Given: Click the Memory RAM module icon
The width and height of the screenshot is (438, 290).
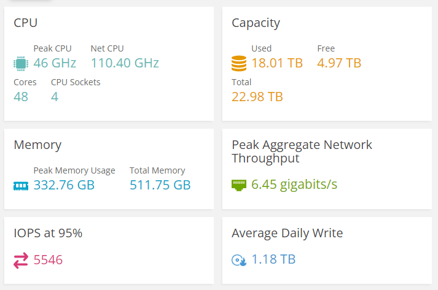Looking at the screenshot, I should (x=21, y=185).
